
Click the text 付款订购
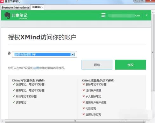(91, 108)
